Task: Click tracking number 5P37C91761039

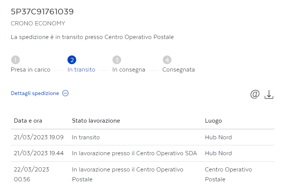Action: tap(42, 12)
